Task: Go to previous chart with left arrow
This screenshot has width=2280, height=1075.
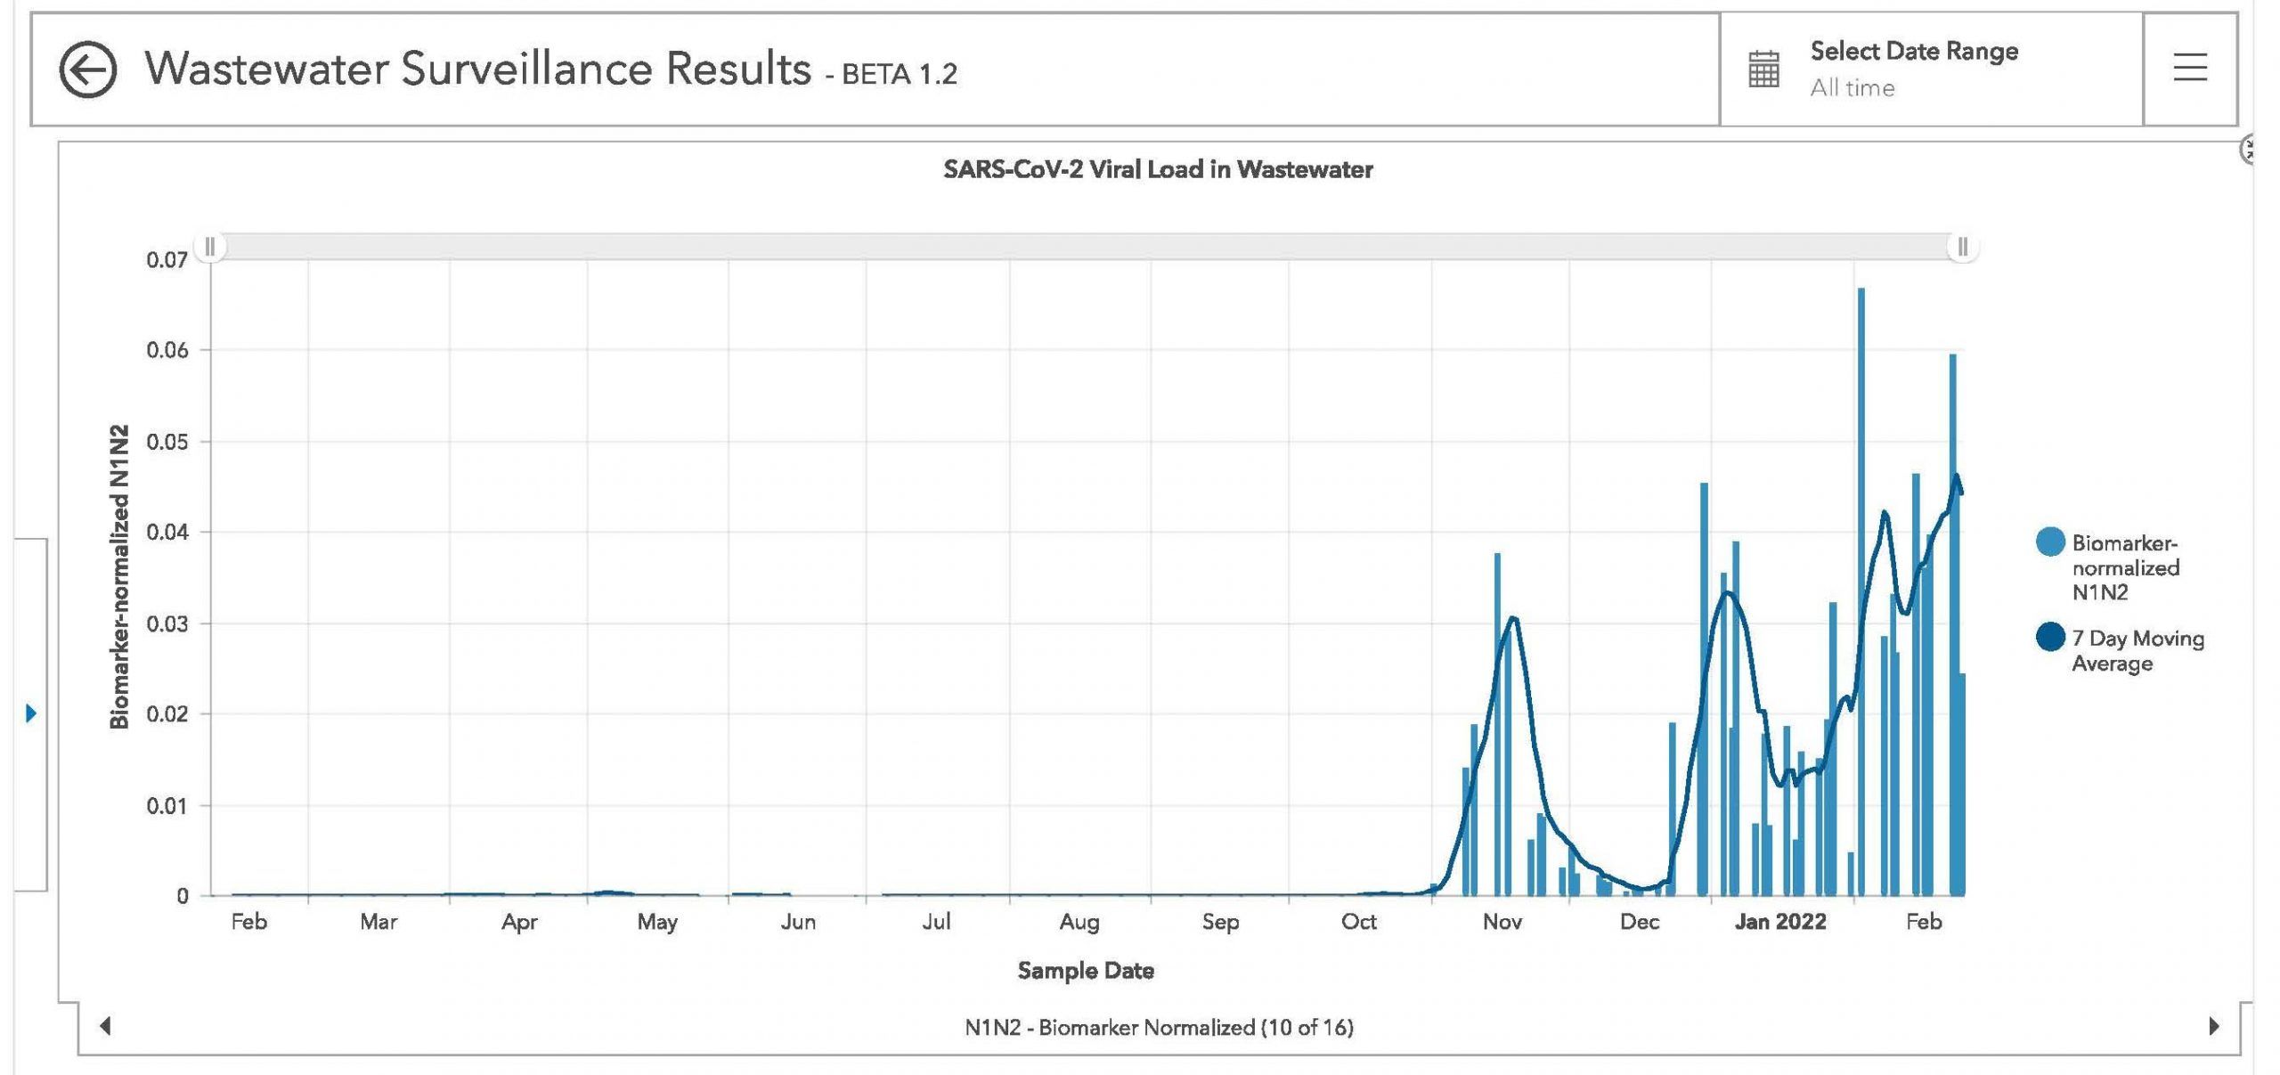Action: (x=105, y=1026)
